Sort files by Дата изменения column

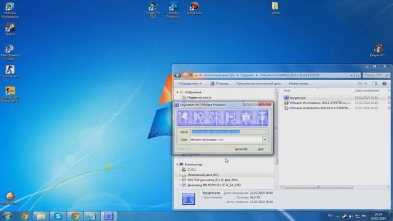(x=367, y=90)
